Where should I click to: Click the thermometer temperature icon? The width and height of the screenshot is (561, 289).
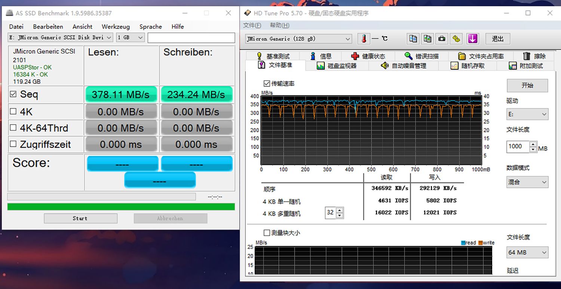point(364,39)
